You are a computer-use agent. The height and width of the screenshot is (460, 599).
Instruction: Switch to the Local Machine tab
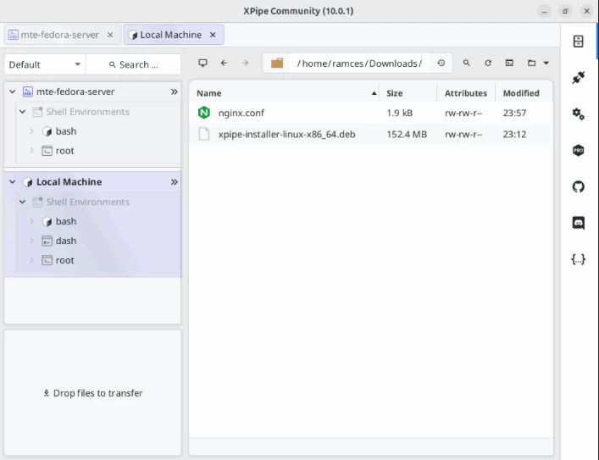174,35
